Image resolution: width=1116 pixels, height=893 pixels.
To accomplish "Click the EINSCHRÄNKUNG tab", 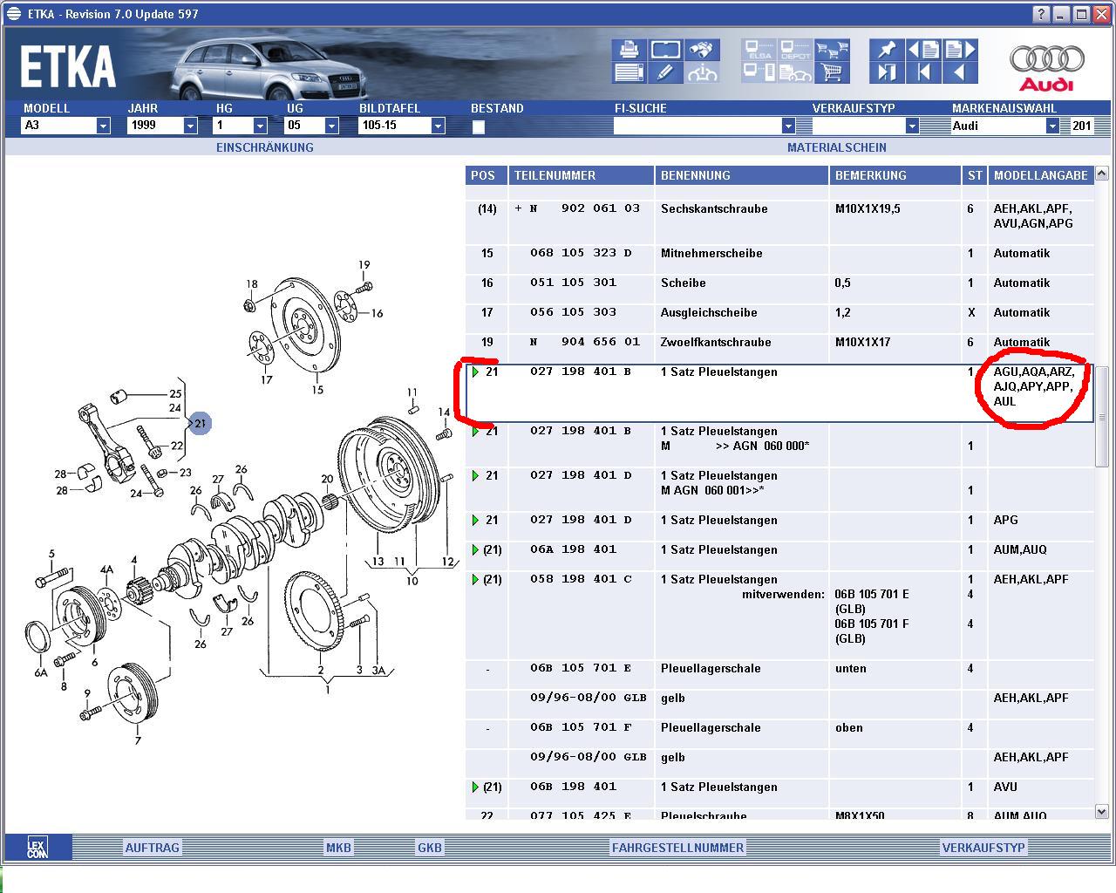I will (x=265, y=147).
